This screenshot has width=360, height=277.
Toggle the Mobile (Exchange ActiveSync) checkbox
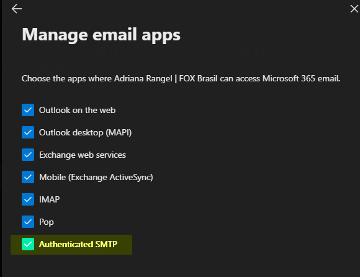point(28,177)
